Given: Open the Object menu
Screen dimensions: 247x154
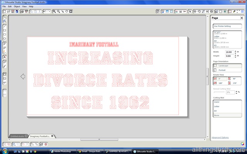Looking at the screenshot, I should click(x=17, y=7).
